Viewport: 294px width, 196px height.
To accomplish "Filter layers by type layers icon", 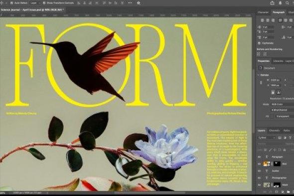I will (290, 138).
